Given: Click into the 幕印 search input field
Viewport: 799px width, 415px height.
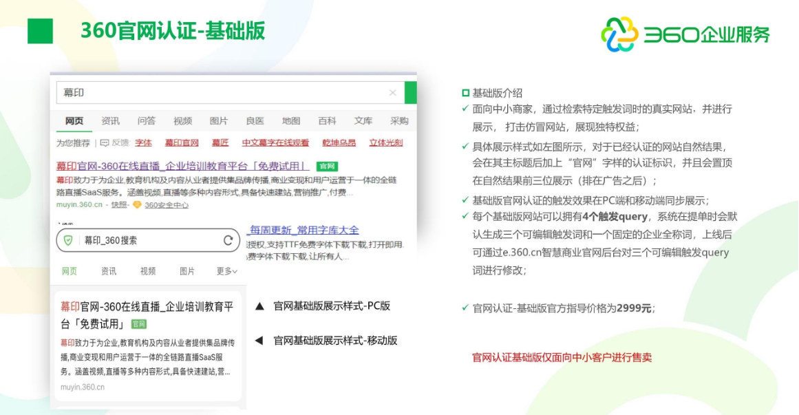Looking at the screenshot, I should [220, 93].
